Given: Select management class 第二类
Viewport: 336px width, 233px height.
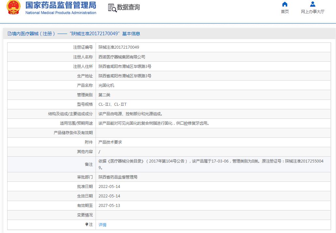Looking at the screenshot, I should (104, 95).
